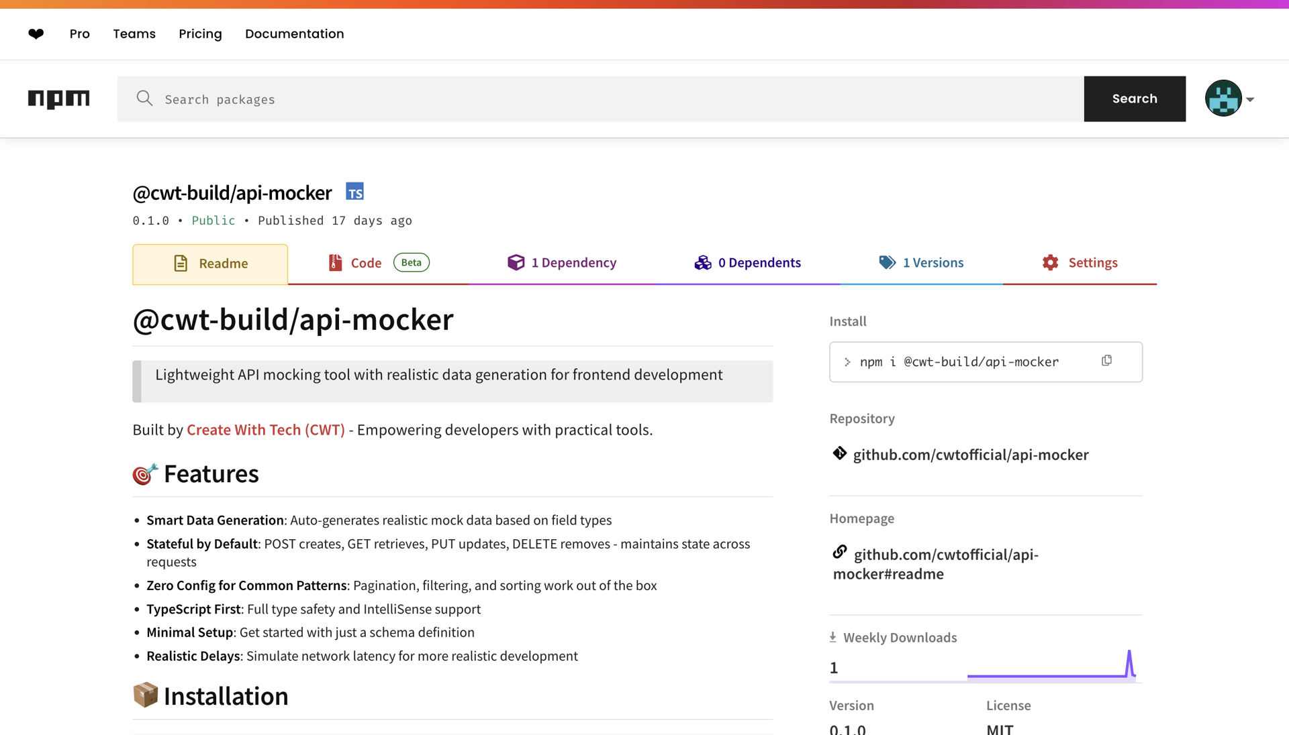Open the user avatar menu
Viewport: 1289px width, 735px height.
pyautogui.click(x=1223, y=99)
